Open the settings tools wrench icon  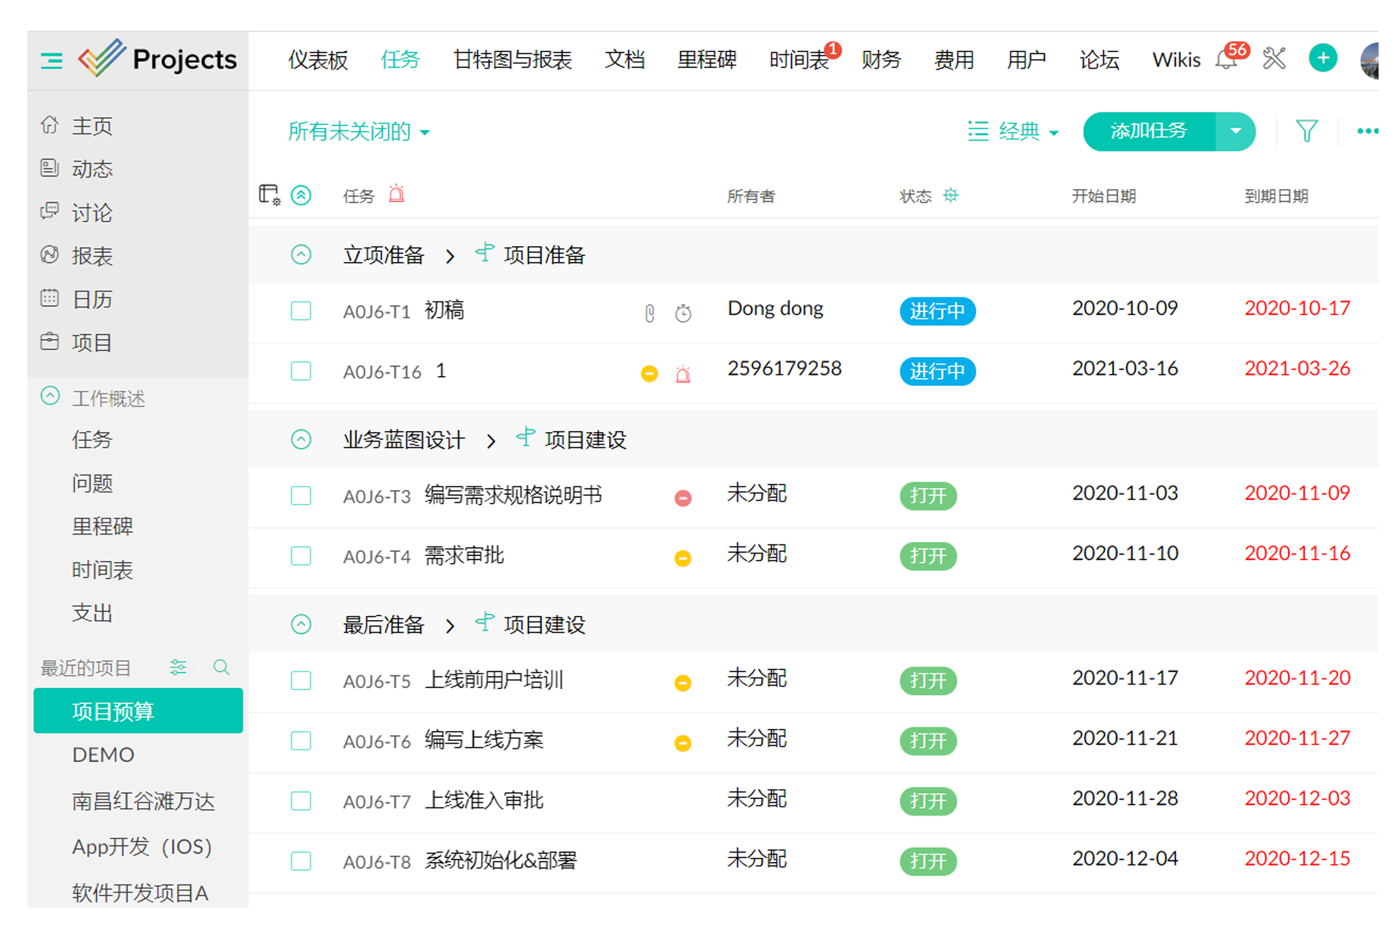tap(1274, 59)
